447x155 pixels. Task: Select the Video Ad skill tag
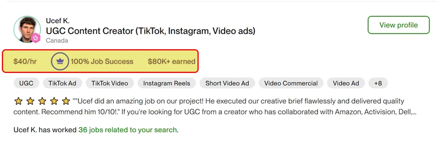coord(346,83)
